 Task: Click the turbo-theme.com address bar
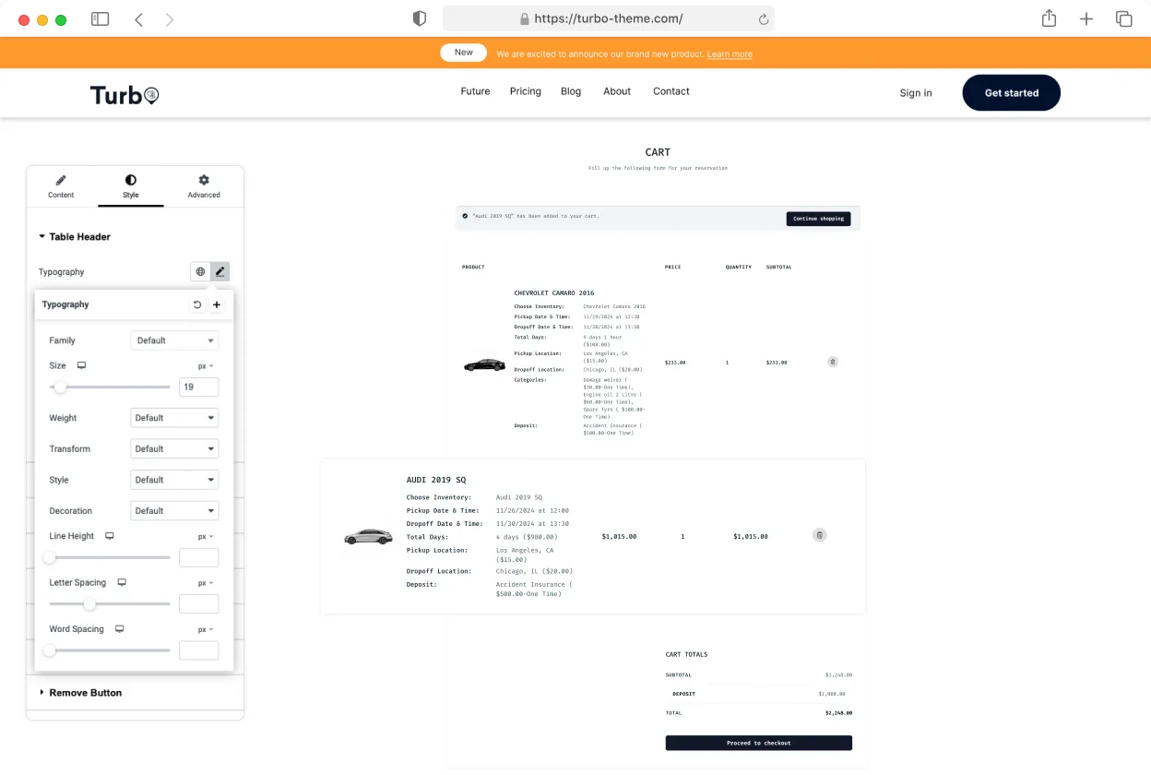(609, 18)
